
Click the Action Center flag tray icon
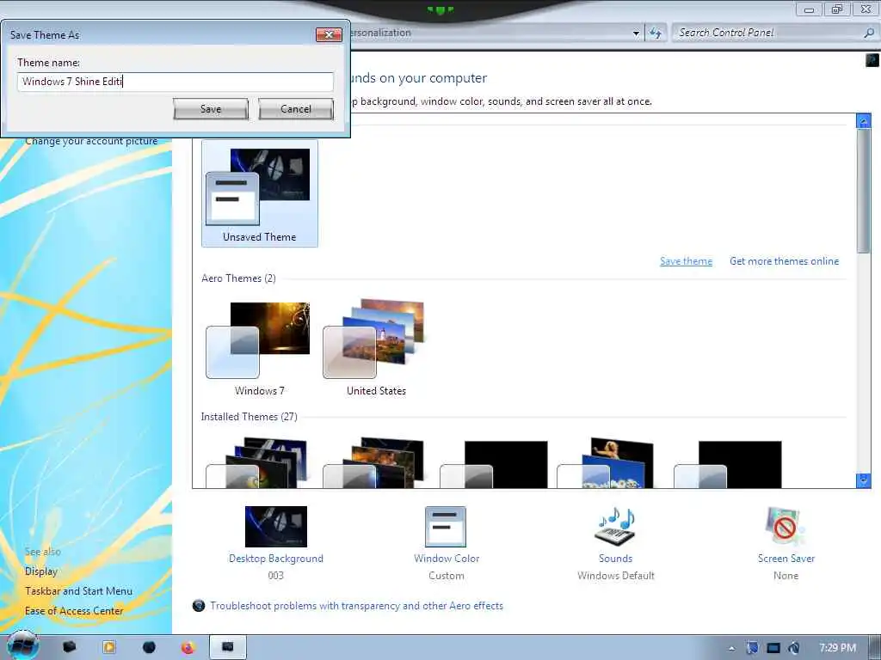[x=752, y=648]
